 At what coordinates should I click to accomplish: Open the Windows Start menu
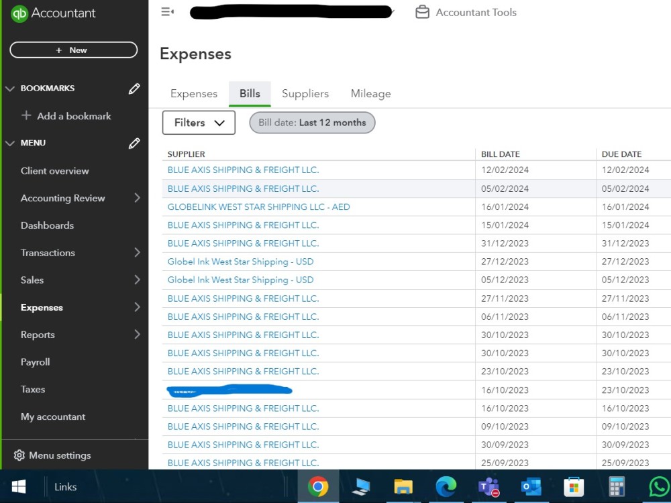click(18, 486)
